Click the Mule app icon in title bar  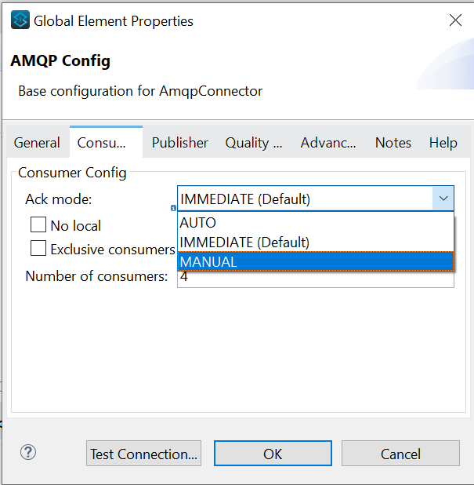coord(20,20)
